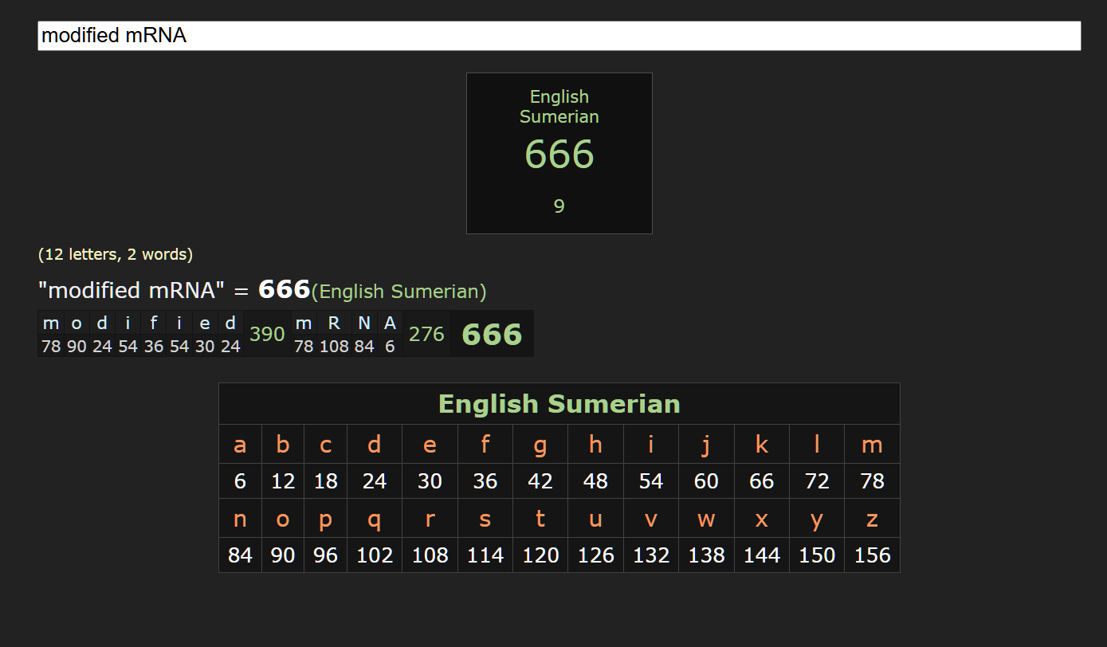Click the letter "o" in the breakdown row
Screen dimensions: 1107x647
point(77,323)
